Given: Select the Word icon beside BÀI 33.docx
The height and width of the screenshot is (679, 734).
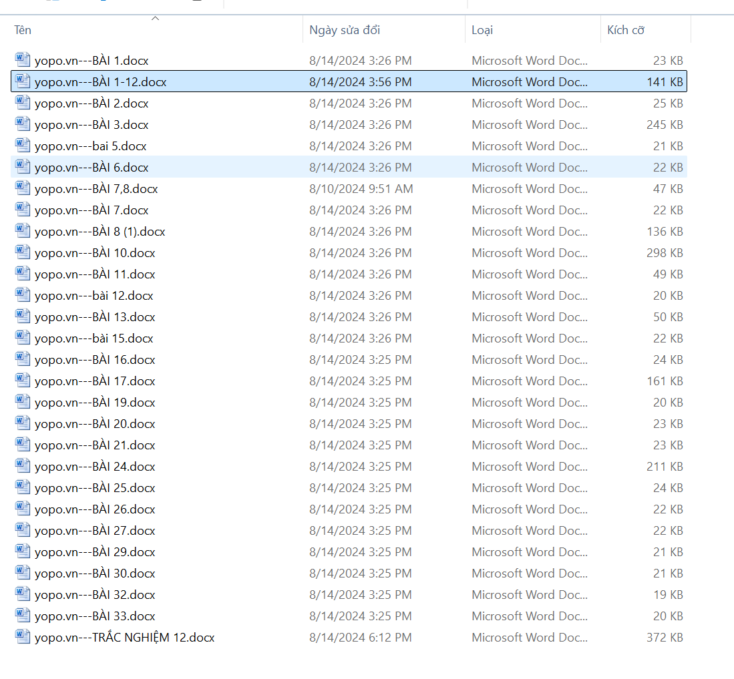Looking at the screenshot, I should pos(23,616).
